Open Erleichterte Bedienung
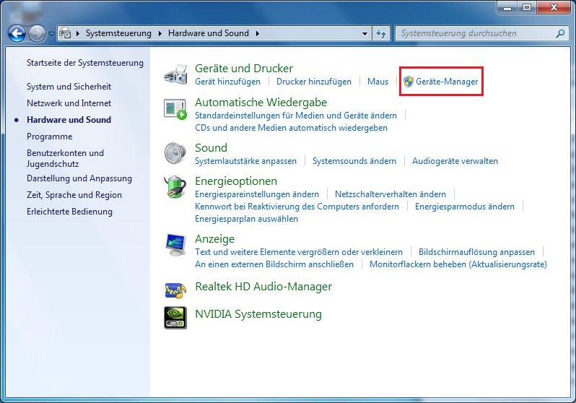Screen dimensions: 576x403 click(69, 212)
